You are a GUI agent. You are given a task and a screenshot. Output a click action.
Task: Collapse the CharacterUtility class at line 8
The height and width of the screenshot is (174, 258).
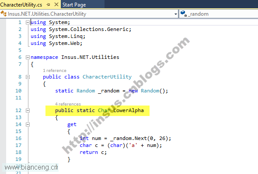coord(28,77)
